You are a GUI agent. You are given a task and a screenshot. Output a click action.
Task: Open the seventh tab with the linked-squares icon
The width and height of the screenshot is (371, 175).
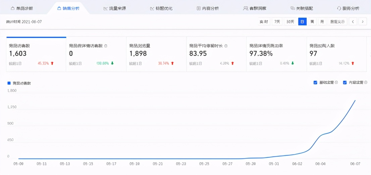302,8
